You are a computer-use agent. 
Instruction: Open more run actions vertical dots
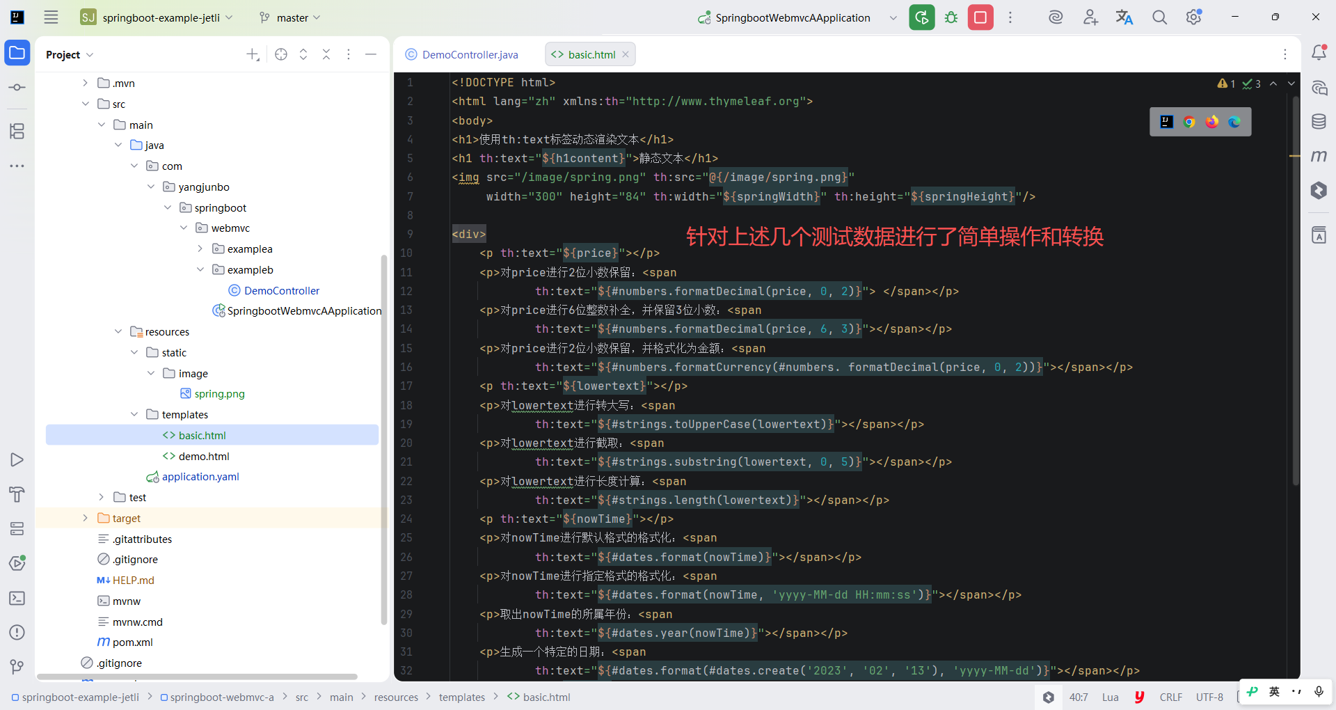tap(1010, 17)
